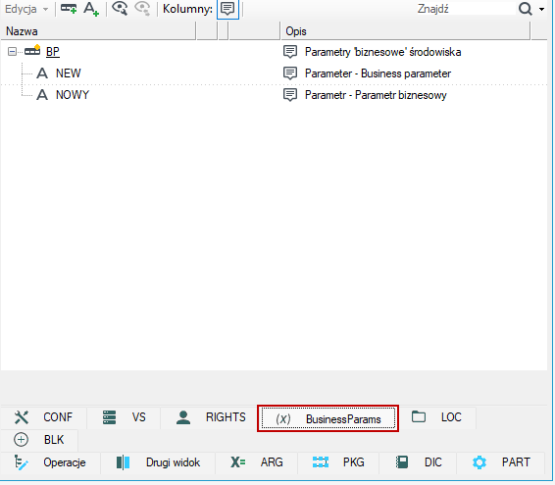Switch to the CONF tab
Viewport: 555px width, 485px height.
coord(43,417)
